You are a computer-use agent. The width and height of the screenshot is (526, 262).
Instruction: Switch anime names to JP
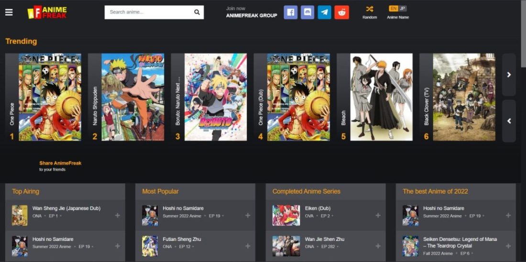[402, 9]
